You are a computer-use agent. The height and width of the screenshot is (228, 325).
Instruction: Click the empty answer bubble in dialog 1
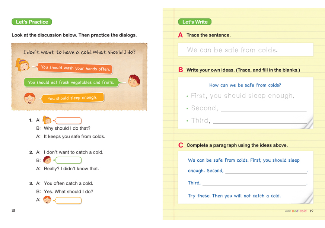tap(68, 120)
